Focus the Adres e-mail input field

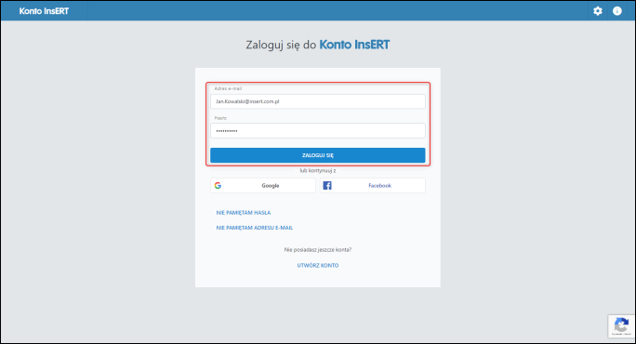tap(318, 101)
